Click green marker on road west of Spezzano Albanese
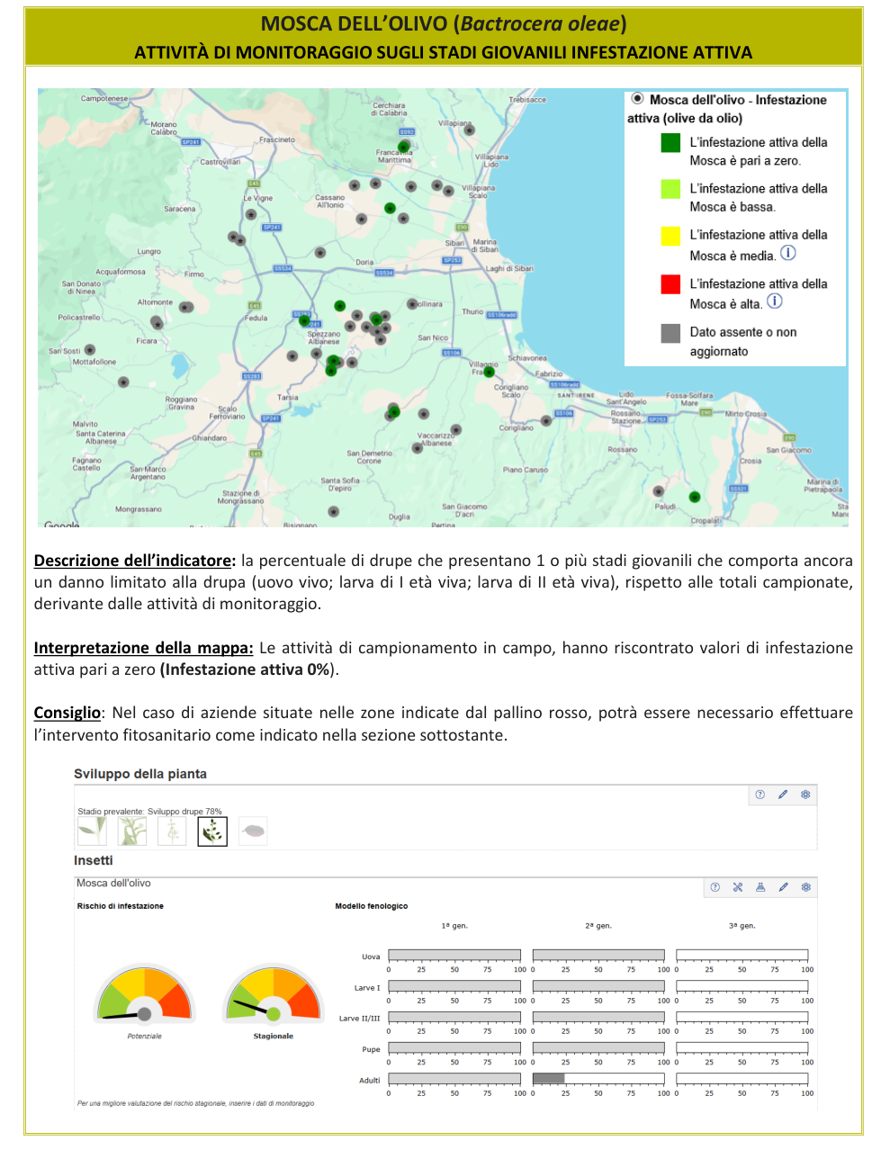The image size is (881, 1150). [x=304, y=320]
